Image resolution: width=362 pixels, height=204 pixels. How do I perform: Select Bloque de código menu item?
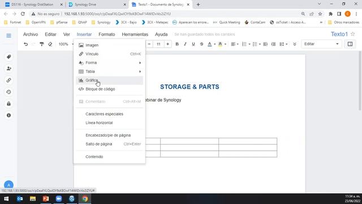(x=109, y=89)
